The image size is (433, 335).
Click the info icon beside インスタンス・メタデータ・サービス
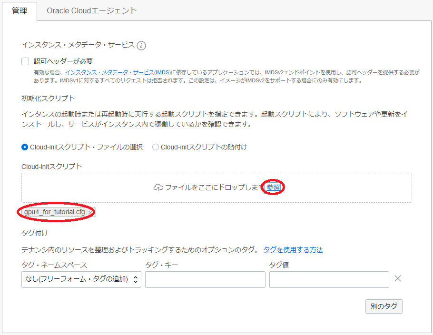141,46
